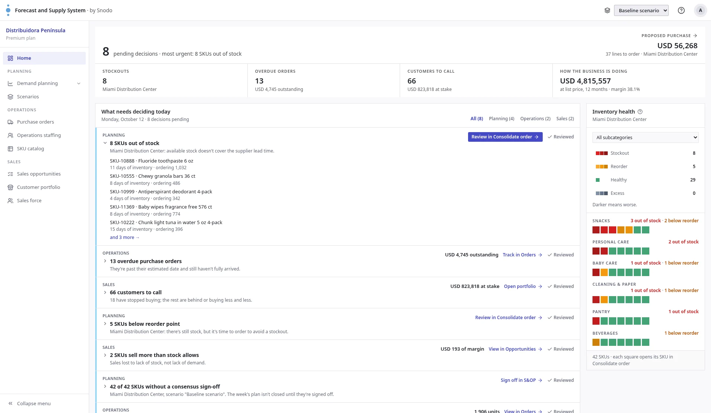Click the orange Beverages SKU square

point(596,342)
